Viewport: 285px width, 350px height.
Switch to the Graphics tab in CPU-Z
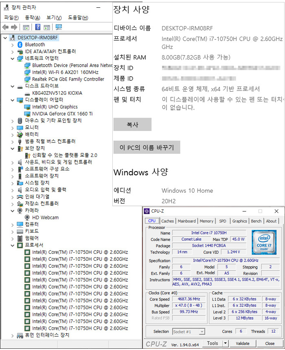[x=239, y=221]
